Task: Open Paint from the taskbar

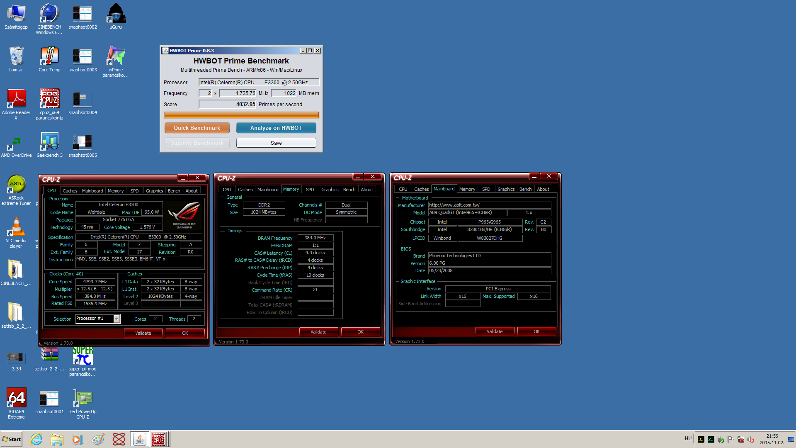Action: (x=98, y=439)
